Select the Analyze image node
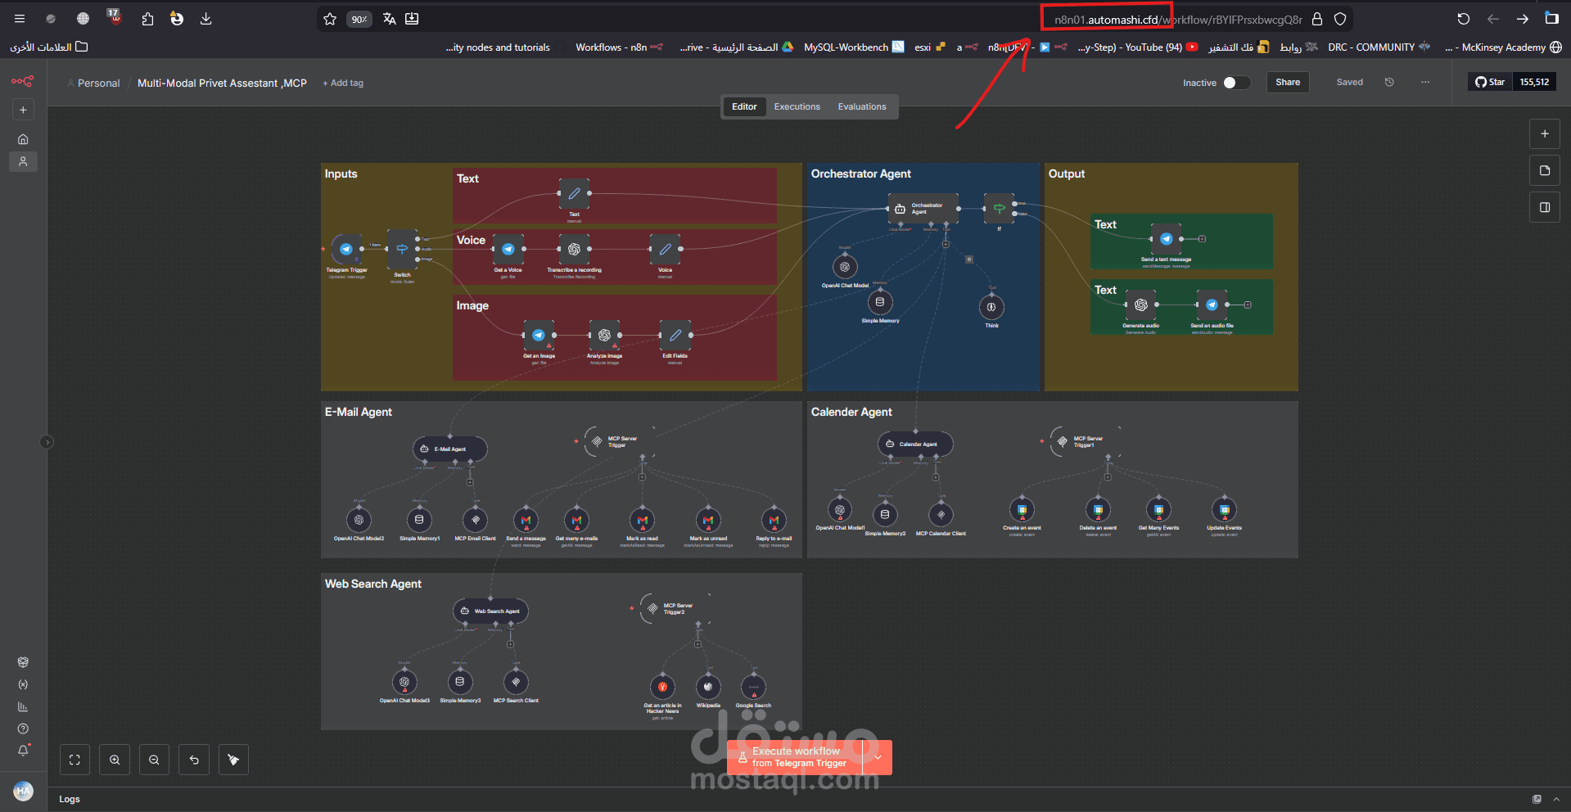The image size is (1571, 812). click(604, 335)
